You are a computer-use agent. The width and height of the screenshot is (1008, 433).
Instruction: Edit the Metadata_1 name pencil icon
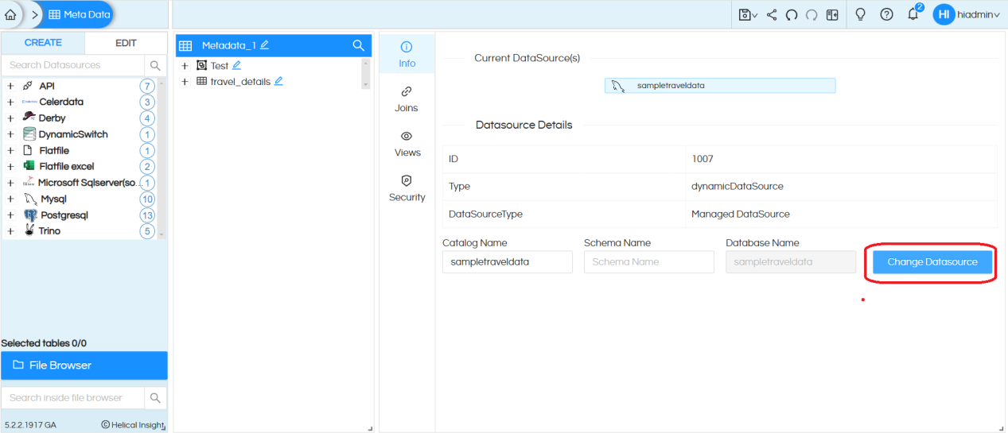click(x=265, y=45)
